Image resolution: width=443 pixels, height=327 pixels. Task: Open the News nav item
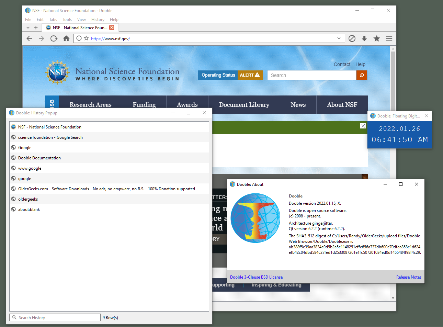pos(298,105)
